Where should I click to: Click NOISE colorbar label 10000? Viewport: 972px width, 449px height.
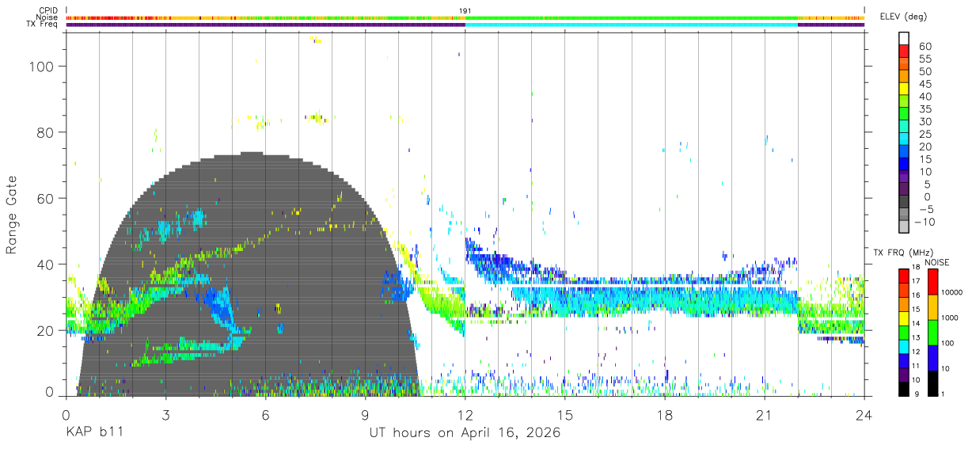[x=952, y=291]
